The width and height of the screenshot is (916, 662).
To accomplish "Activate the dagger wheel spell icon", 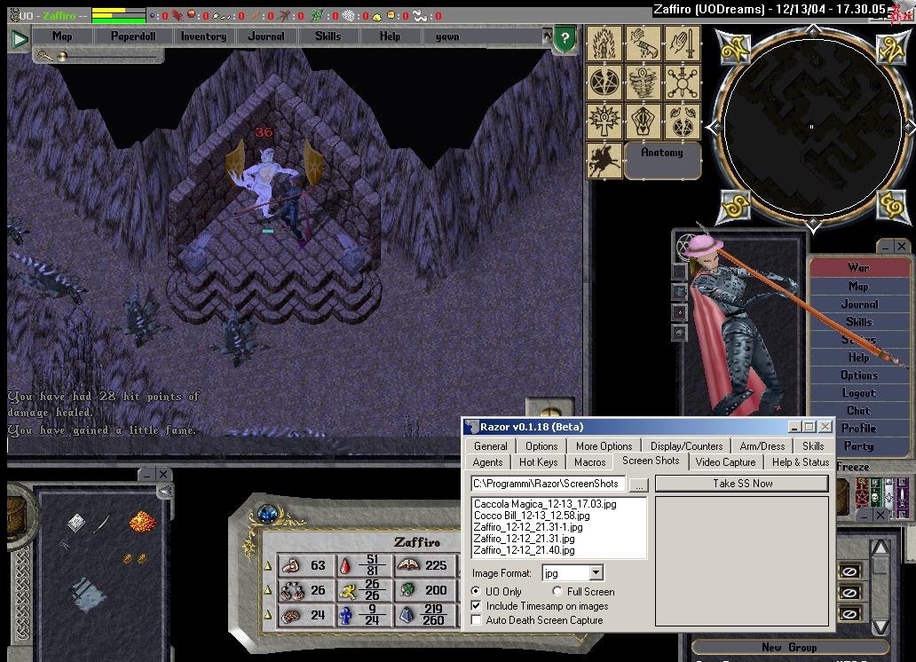I will pyautogui.click(x=682, y=83).
